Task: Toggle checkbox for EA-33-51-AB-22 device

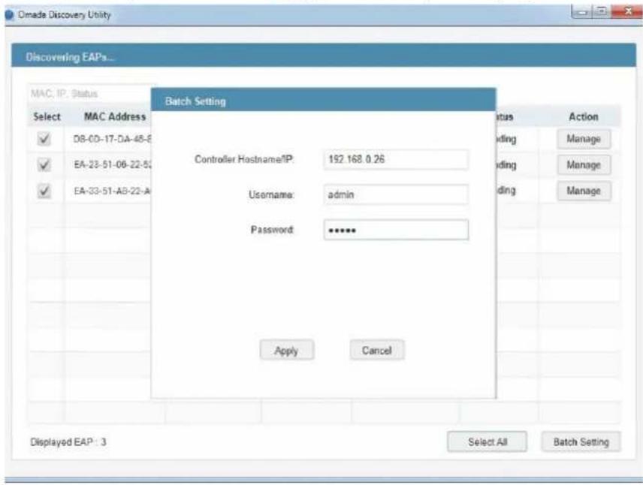Action: coord(44,191)
